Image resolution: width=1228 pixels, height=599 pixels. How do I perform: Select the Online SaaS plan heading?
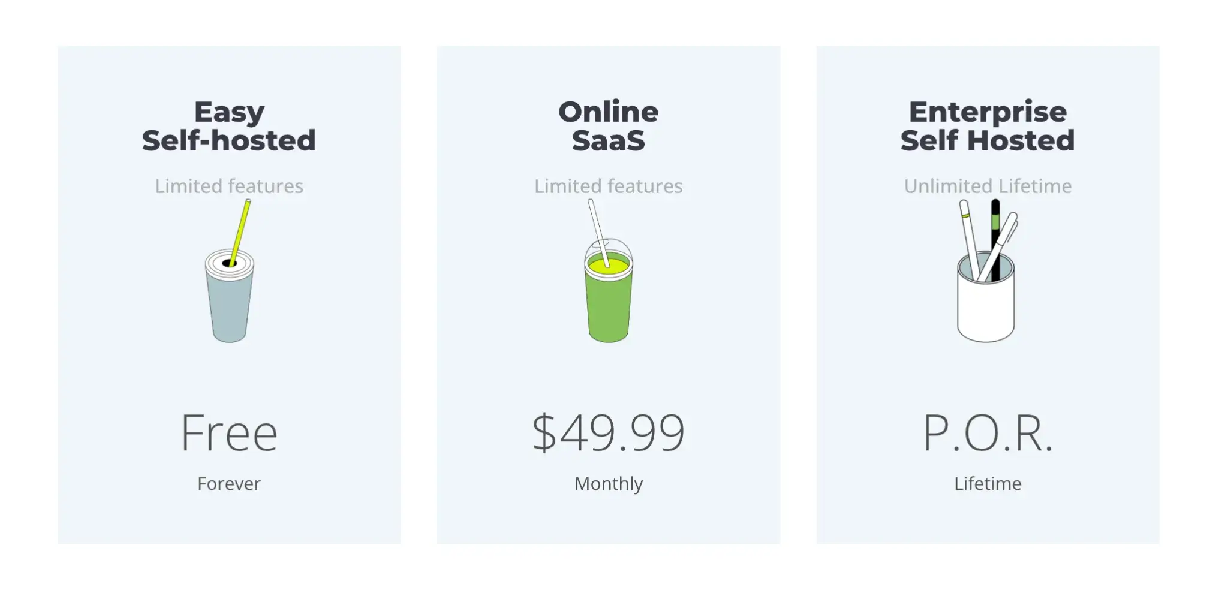point(609,126)
